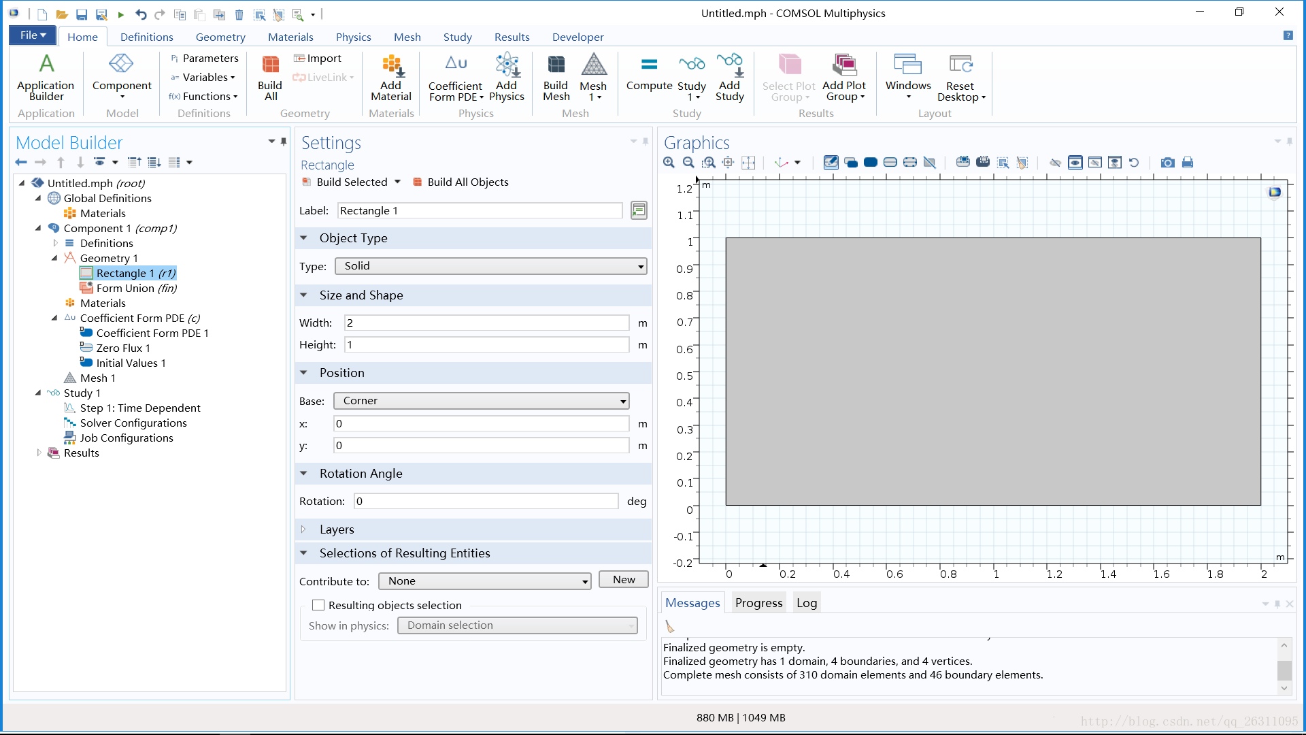
Task: Click the Rotation input field
Action: point(486,501)
